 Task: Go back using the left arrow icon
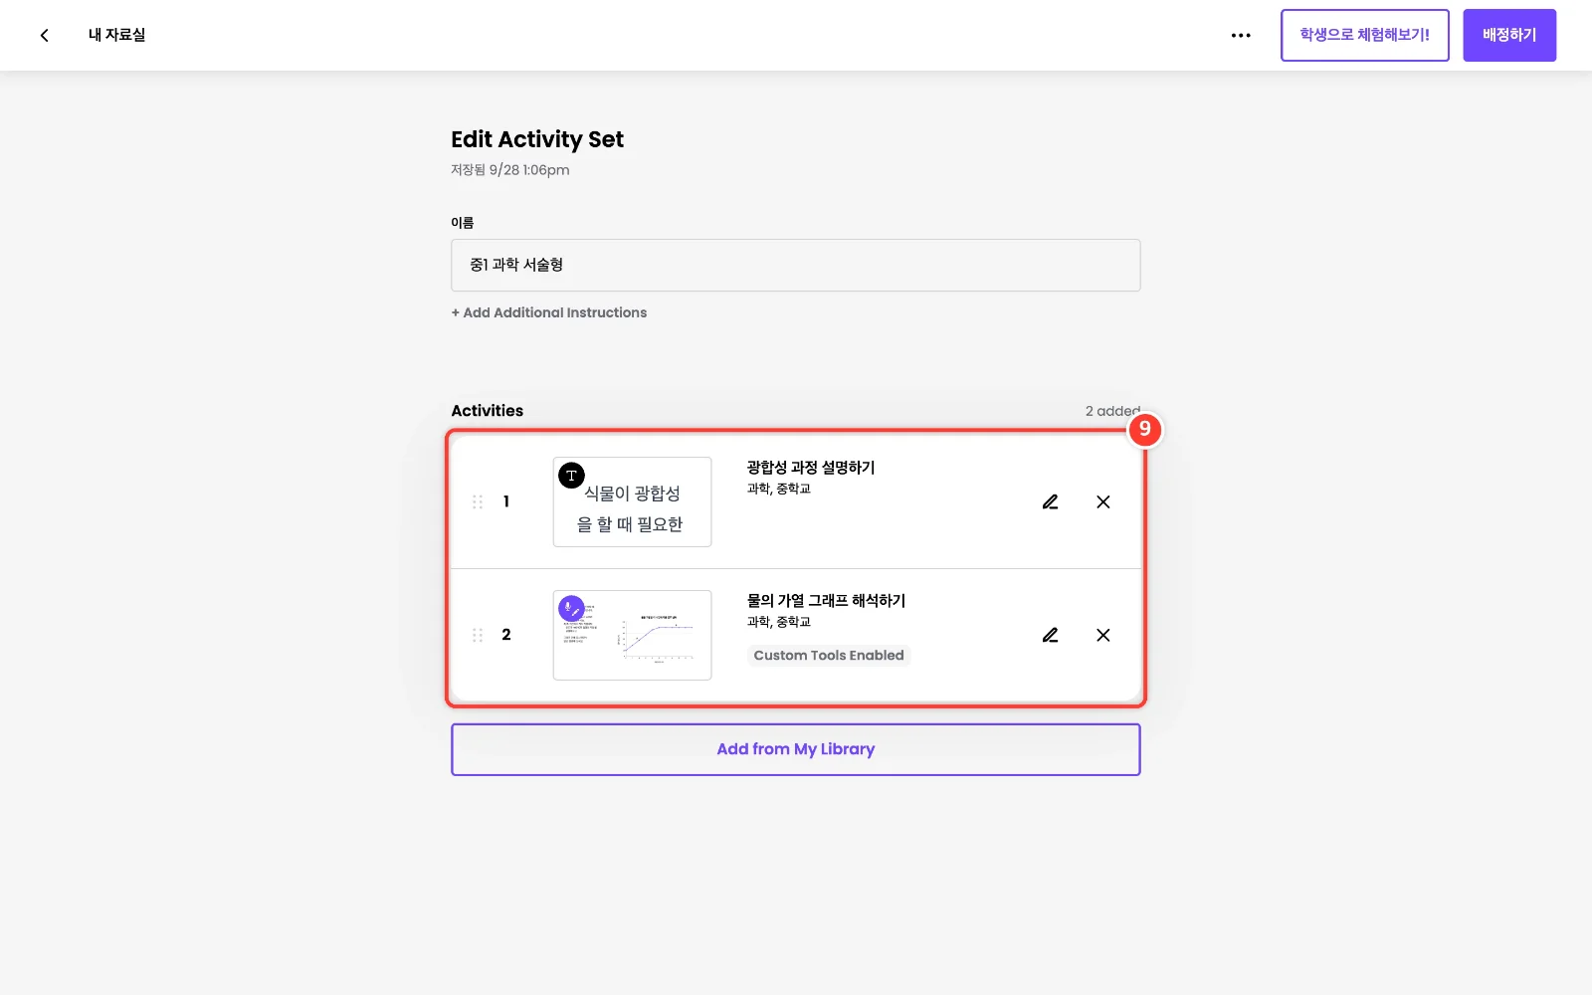(44, 35)
